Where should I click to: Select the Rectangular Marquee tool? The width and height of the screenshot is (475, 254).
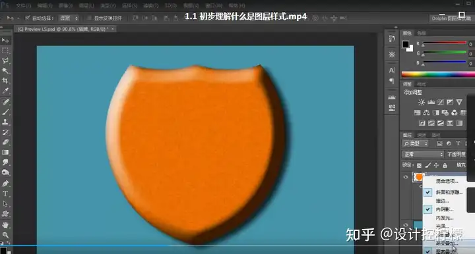coord(5,51)
